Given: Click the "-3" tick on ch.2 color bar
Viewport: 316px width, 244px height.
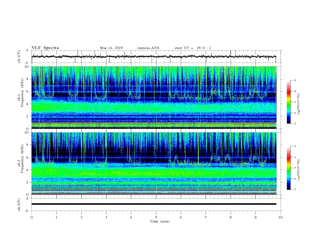Looking at the screenshot, I should pos(294,146).
